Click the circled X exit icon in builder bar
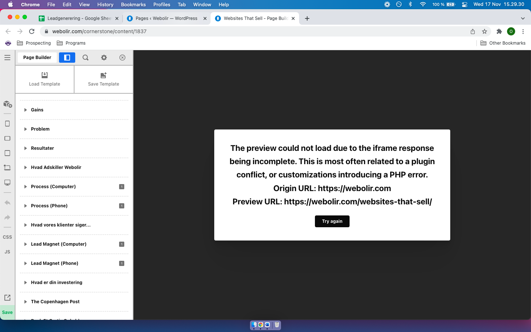The image size is (531, 332). click(122, 58)
